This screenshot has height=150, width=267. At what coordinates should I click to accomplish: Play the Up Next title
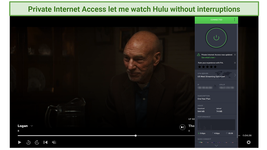coord(183,127)
